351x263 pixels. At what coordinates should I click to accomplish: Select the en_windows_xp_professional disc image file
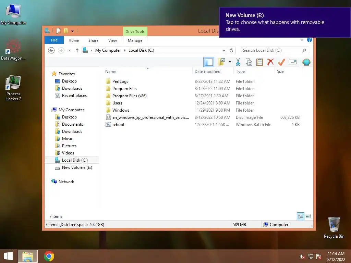coord(150,117)
